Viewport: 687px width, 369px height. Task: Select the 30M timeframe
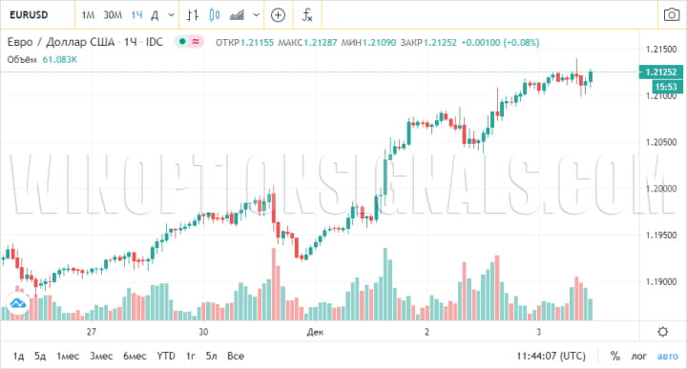click(113, 15)
